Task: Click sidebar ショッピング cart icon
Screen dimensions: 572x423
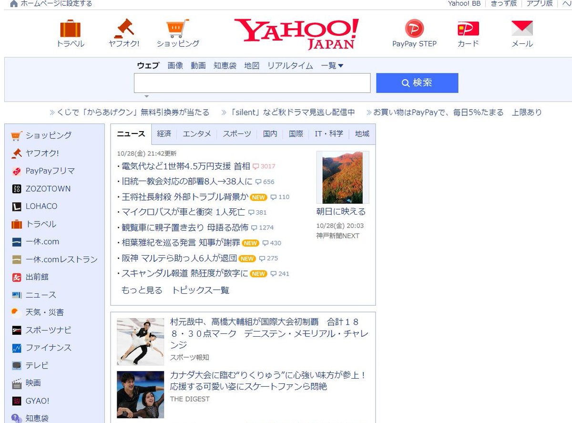Action: click(x=17, y=135)
